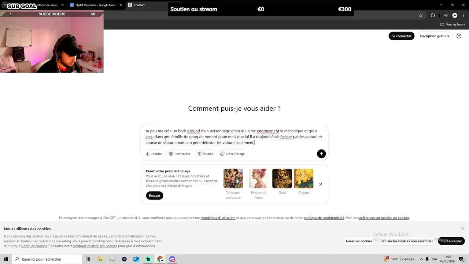Expand the hidden system tray icons chevron
Screen dimensions: 469x264
[x=421, y=259]
